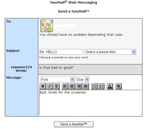Click the 'Subject:' label
This screenshot has height=129, width=147.
[x=13, y=51]
